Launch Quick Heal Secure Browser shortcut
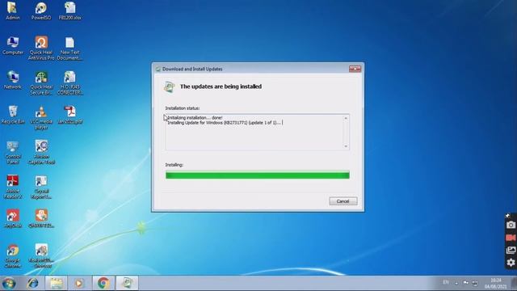Screen dimensions: 517x291 [x=41, y=83]
